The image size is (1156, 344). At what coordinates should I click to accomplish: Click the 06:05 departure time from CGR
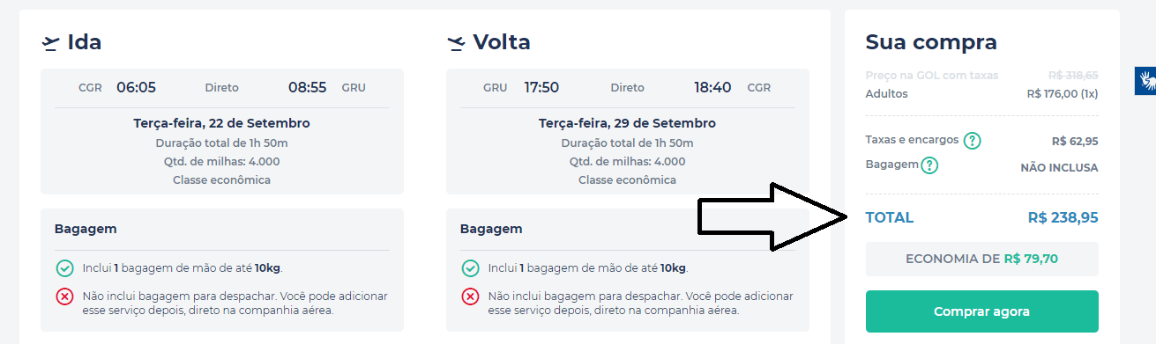tap(136, 88)
